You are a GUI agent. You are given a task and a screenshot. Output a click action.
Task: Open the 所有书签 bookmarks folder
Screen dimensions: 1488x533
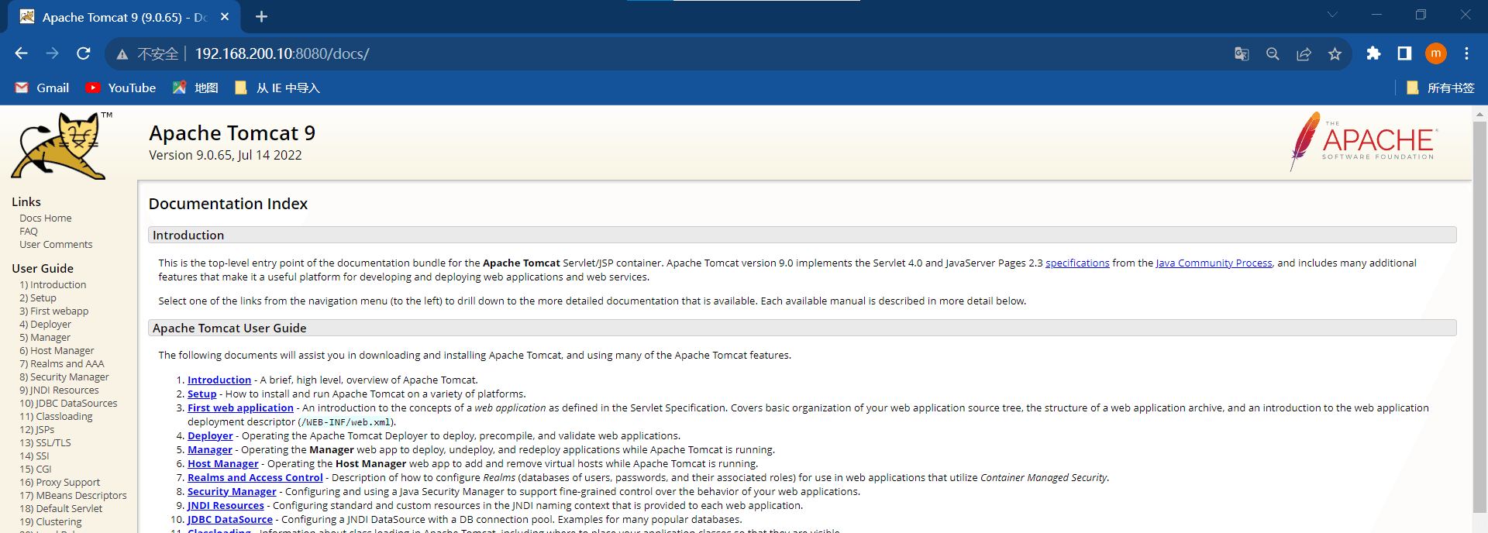pyautogui.click(x=1440, y=88)
